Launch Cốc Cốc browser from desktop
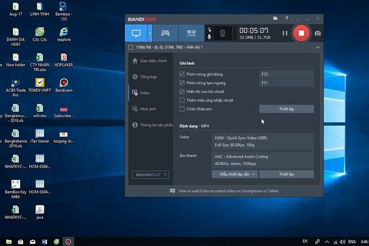369x246 pixels. (40, 35)
